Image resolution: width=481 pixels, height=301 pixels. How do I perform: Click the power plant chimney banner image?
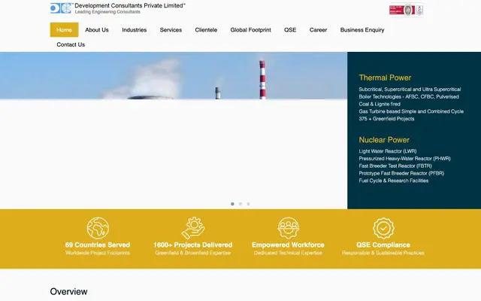[x=174, y=75]
